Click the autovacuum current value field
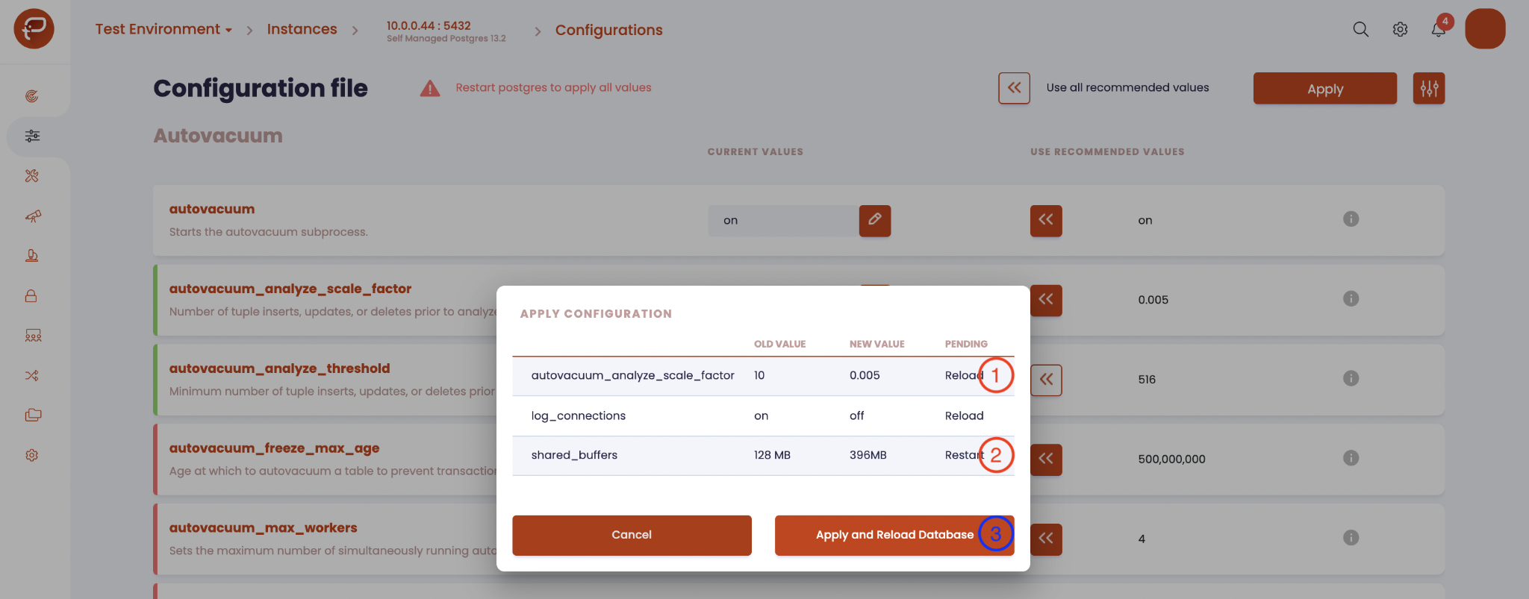This screenshot has height=599, width=1529. [x=783, y=220]
